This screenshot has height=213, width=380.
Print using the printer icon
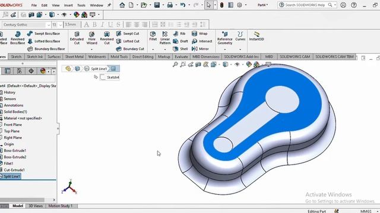click(170, 5)
